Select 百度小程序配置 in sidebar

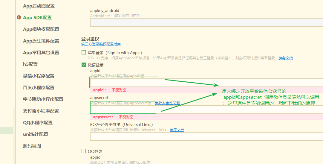coord(39,88)
